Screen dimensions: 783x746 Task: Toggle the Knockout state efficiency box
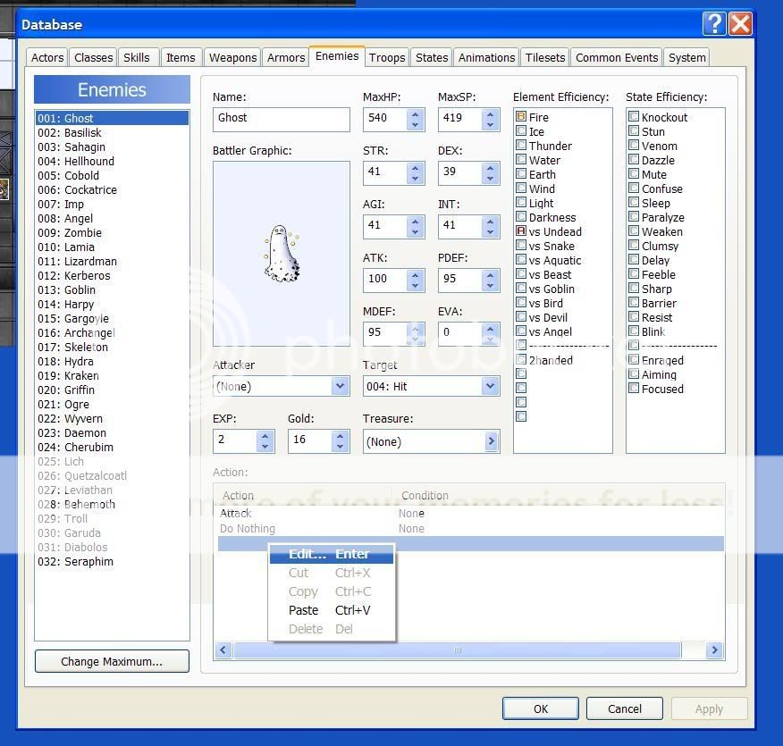point(634,117)
